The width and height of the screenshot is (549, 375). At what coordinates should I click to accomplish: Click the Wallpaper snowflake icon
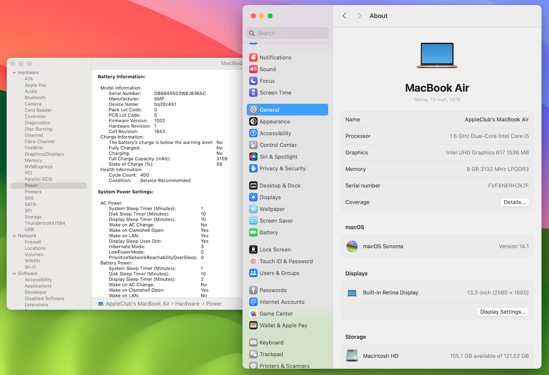253,209
